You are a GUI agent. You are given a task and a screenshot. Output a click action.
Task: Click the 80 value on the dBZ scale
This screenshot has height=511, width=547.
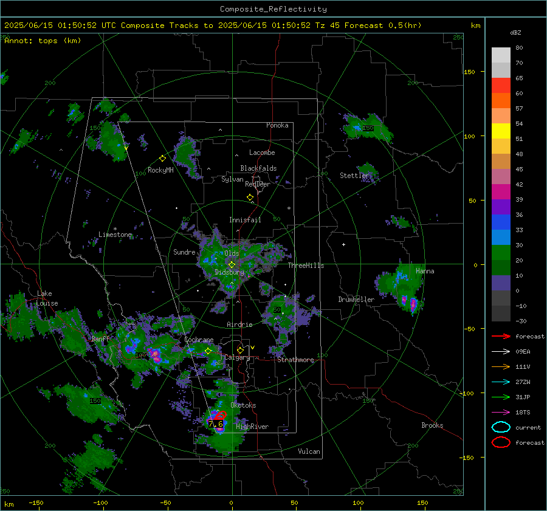click(519, 48)
